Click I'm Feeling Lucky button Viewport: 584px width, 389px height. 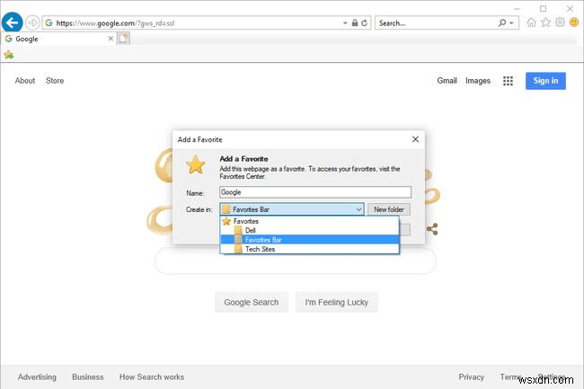(337, 302)
